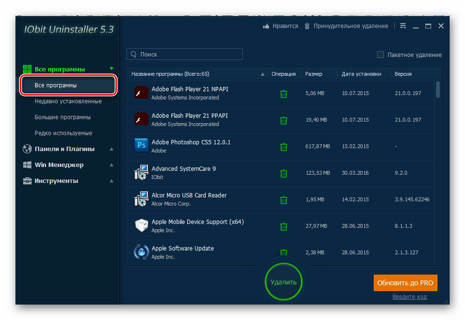
Task: Open the Введите код link
Action: click(x=409, y=297)
